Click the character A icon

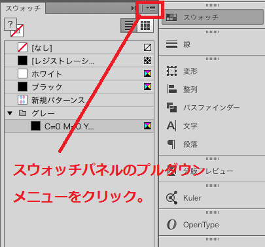(171, 125)
